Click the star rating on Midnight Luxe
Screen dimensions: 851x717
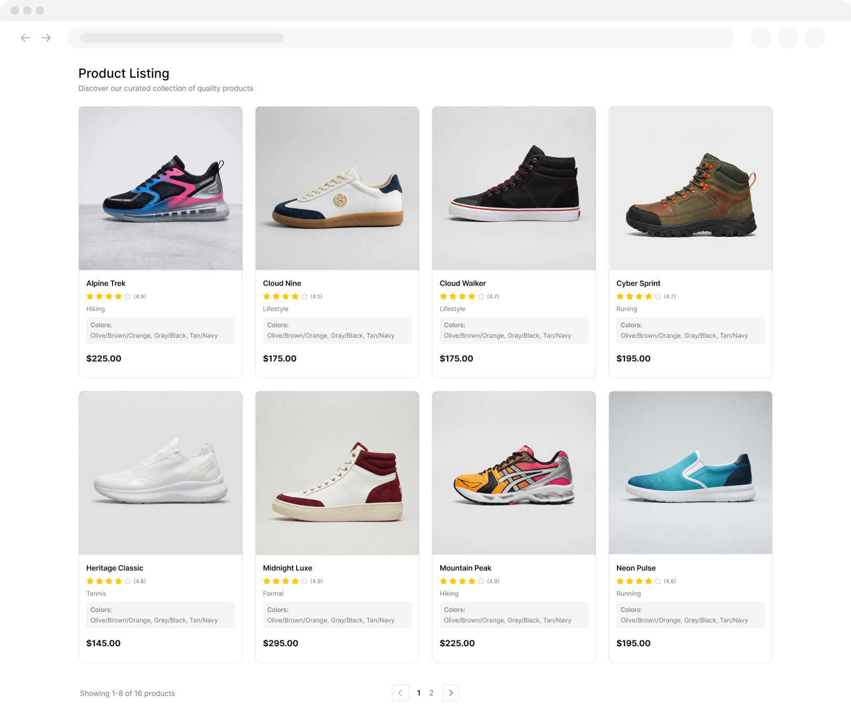(285, 581)
